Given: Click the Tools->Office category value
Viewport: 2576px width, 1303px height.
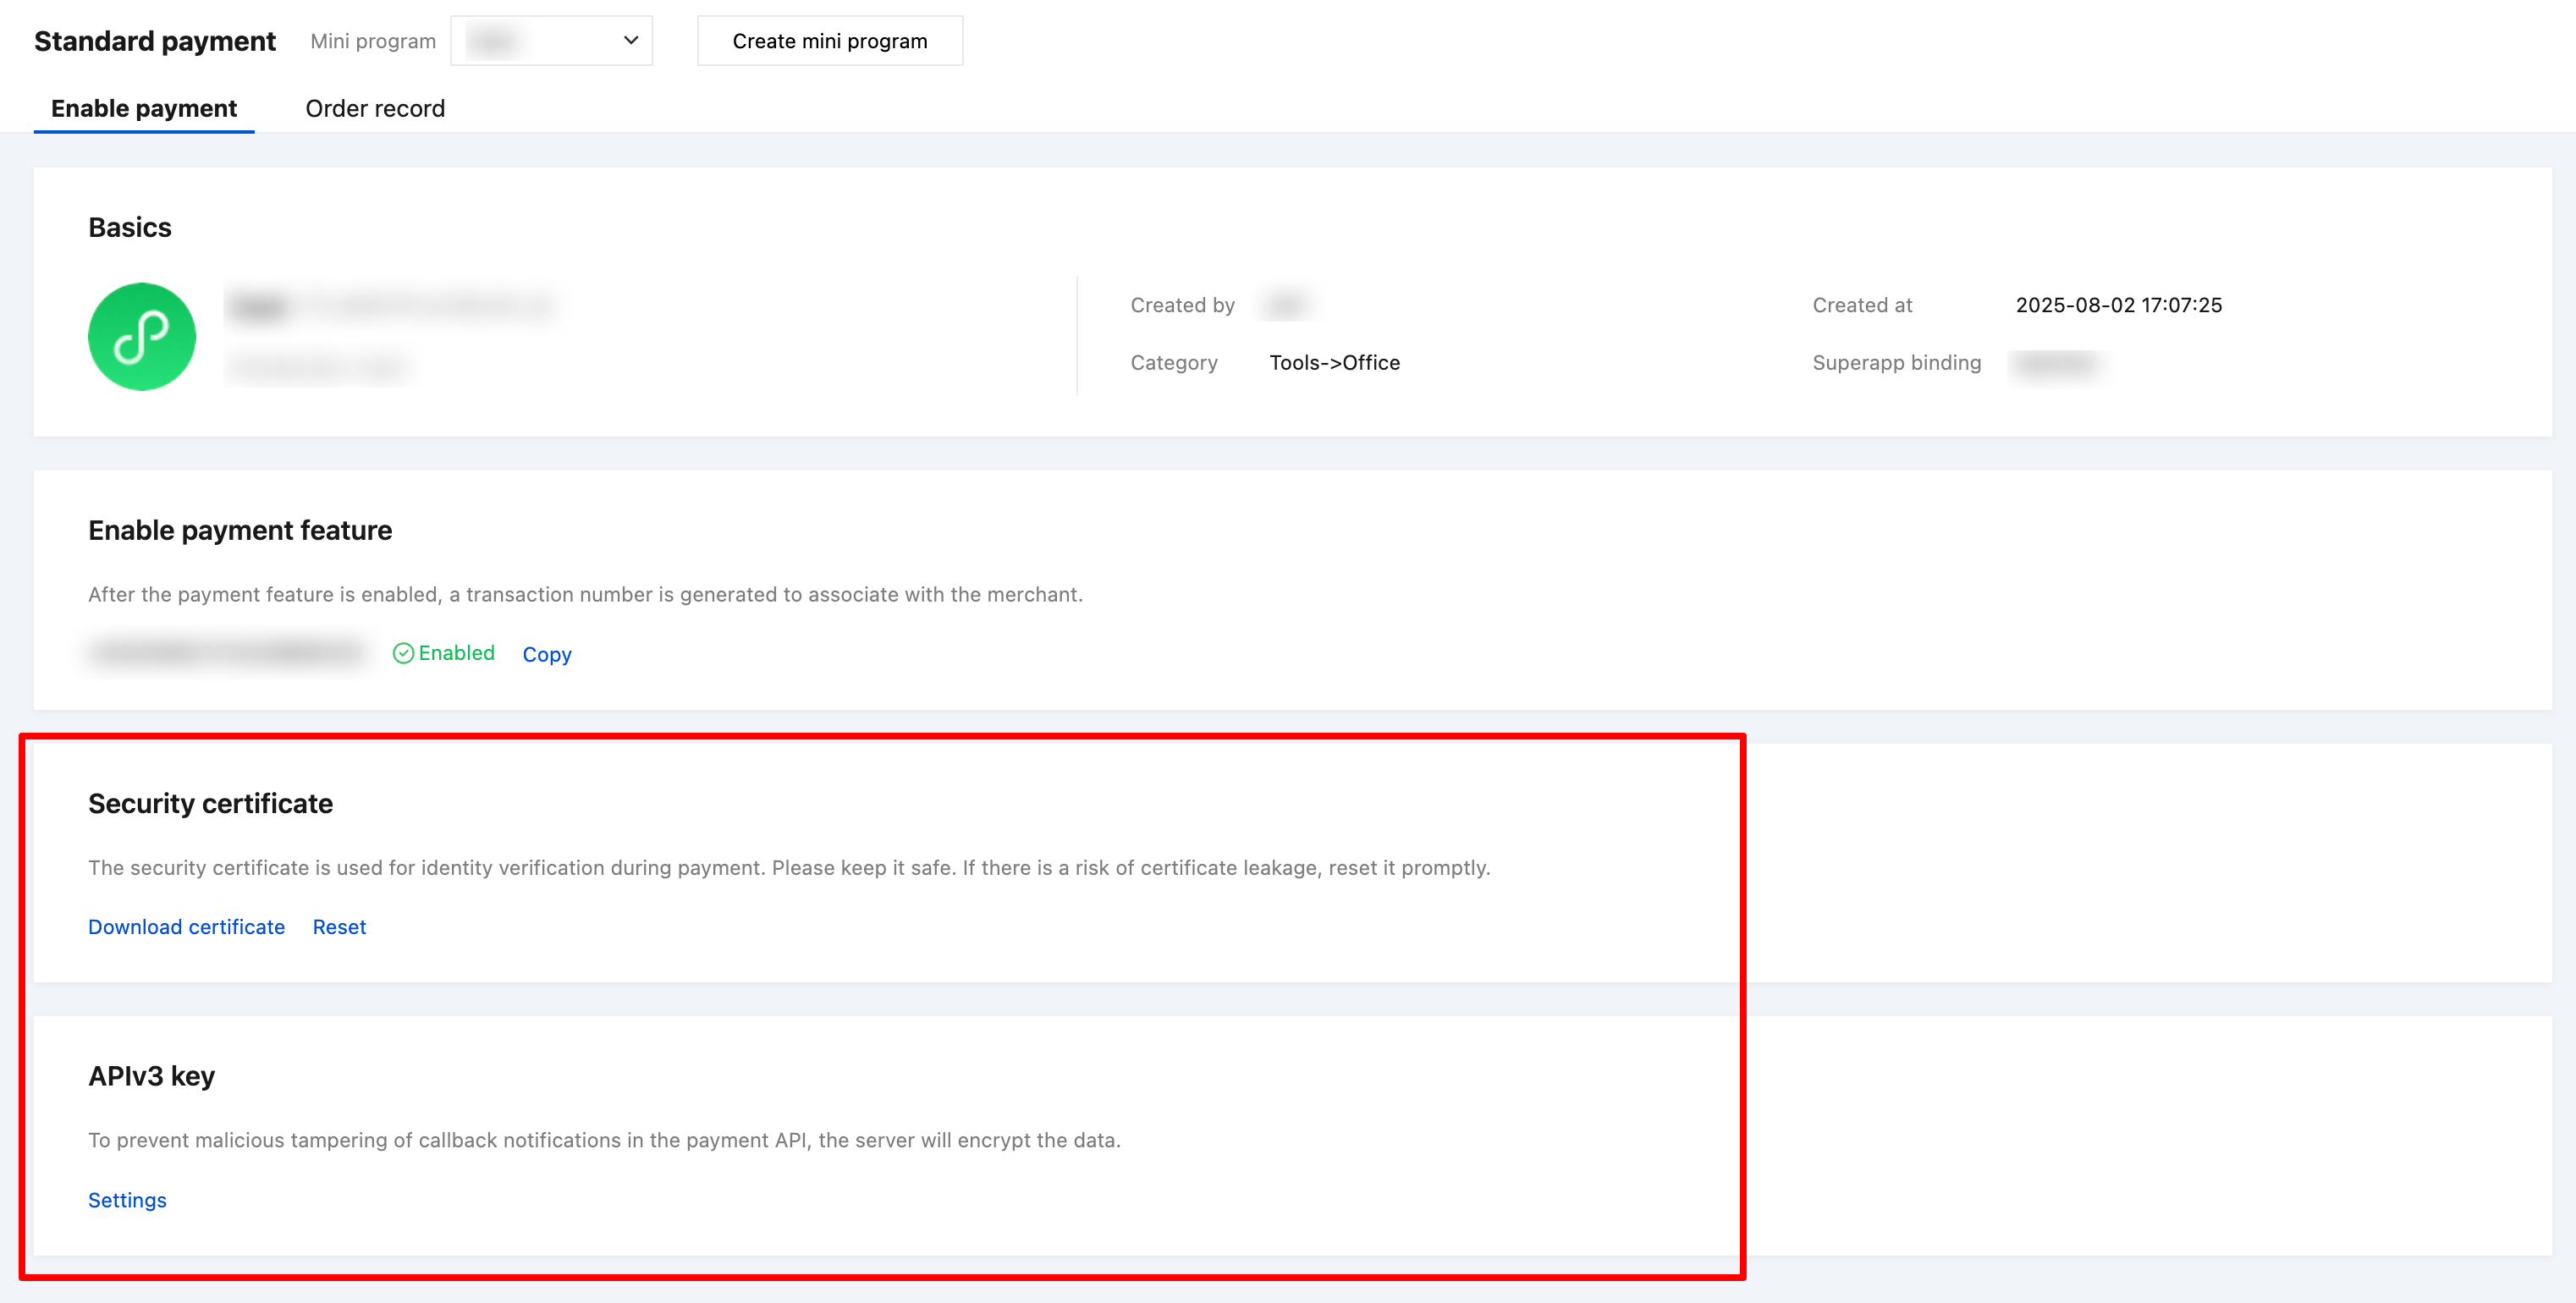Looking at the screenshot, I should pyautogui.click(x=1334, y=363).
